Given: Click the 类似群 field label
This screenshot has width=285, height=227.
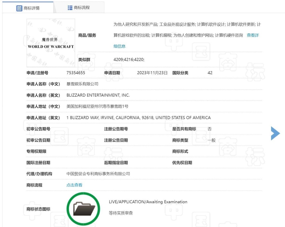Looking at the screenshot, I should (84, 60).
